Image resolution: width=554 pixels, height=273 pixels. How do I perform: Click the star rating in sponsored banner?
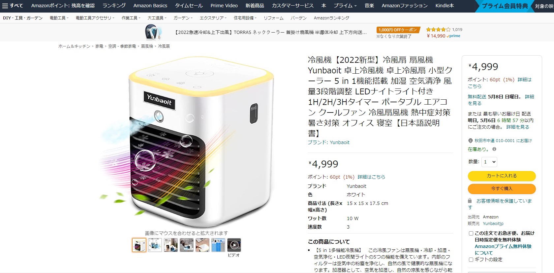pyautogui.click(x=438, y=30)
